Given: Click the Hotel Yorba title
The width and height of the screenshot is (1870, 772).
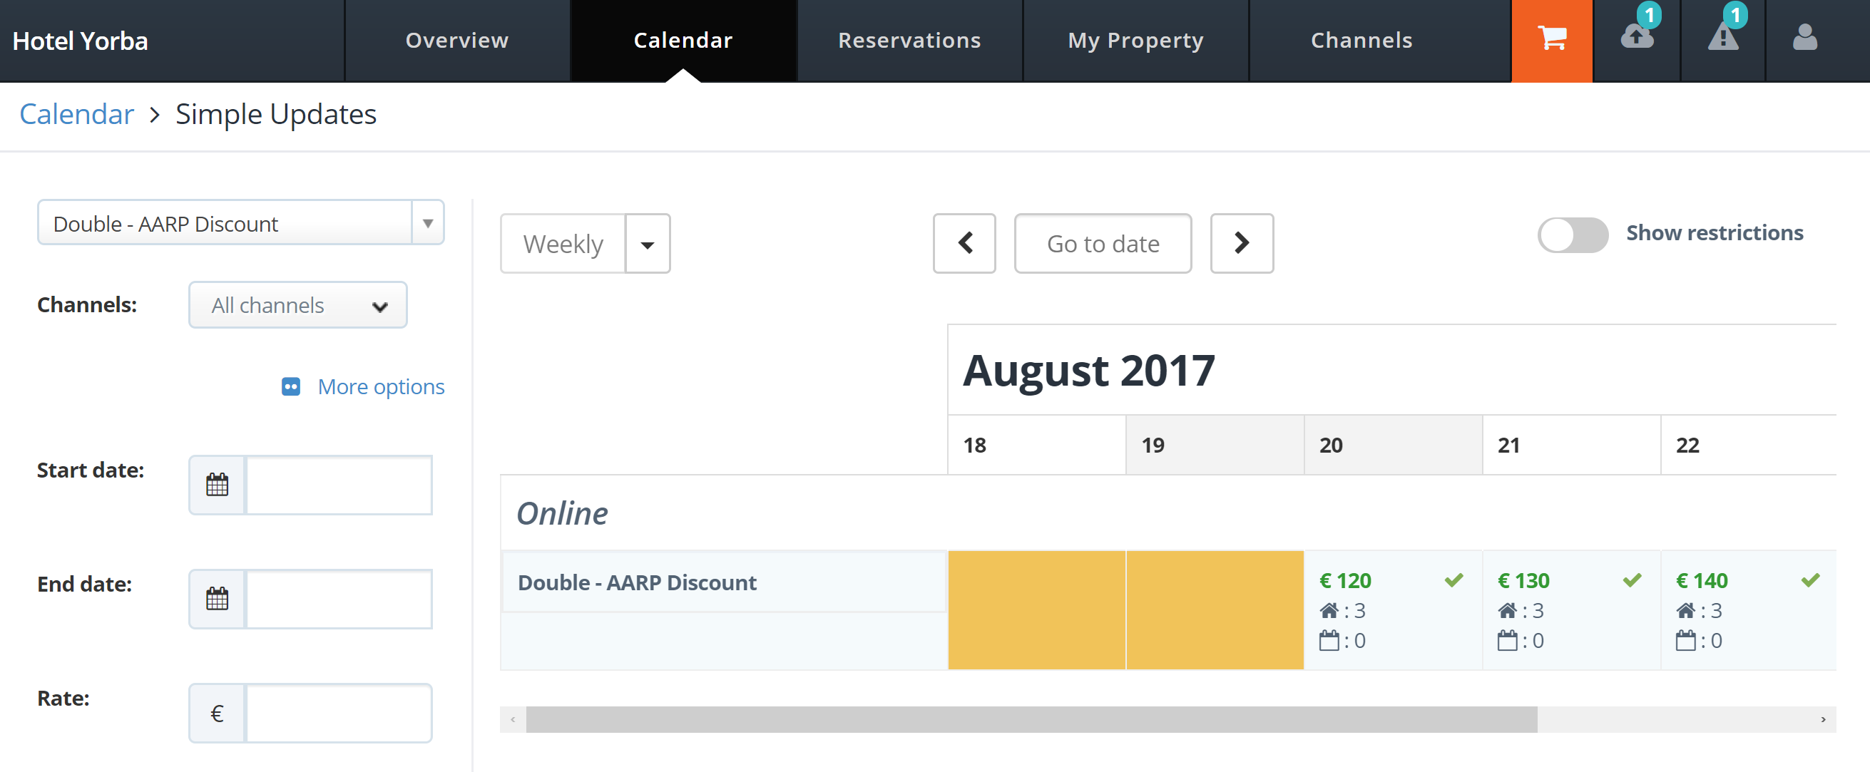Looking at the screenshot, I should point(80,41).
